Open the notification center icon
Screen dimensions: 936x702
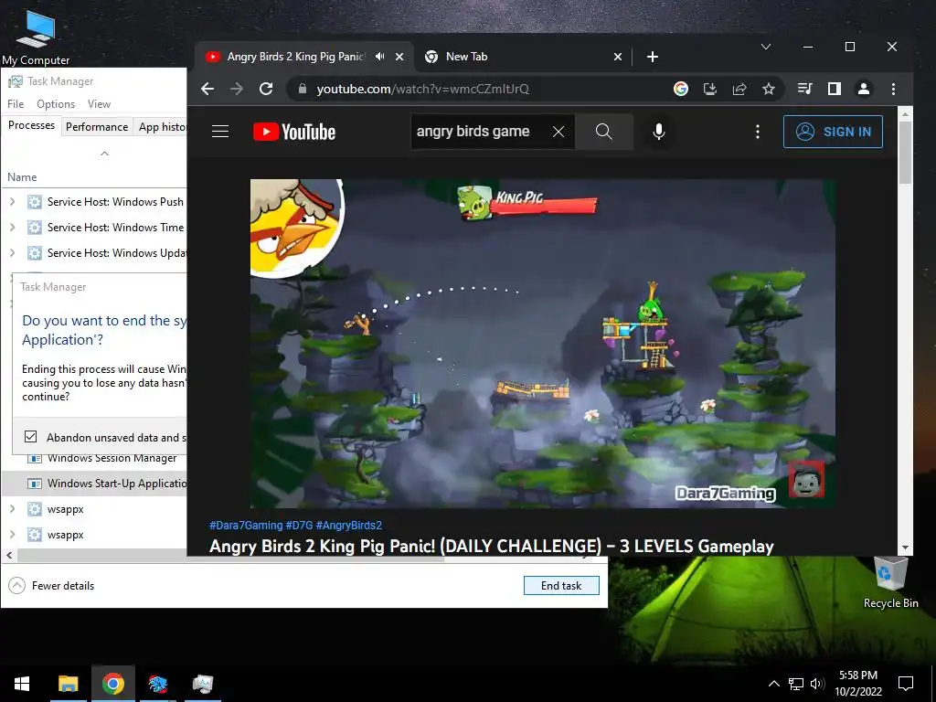tap(906, 684)
